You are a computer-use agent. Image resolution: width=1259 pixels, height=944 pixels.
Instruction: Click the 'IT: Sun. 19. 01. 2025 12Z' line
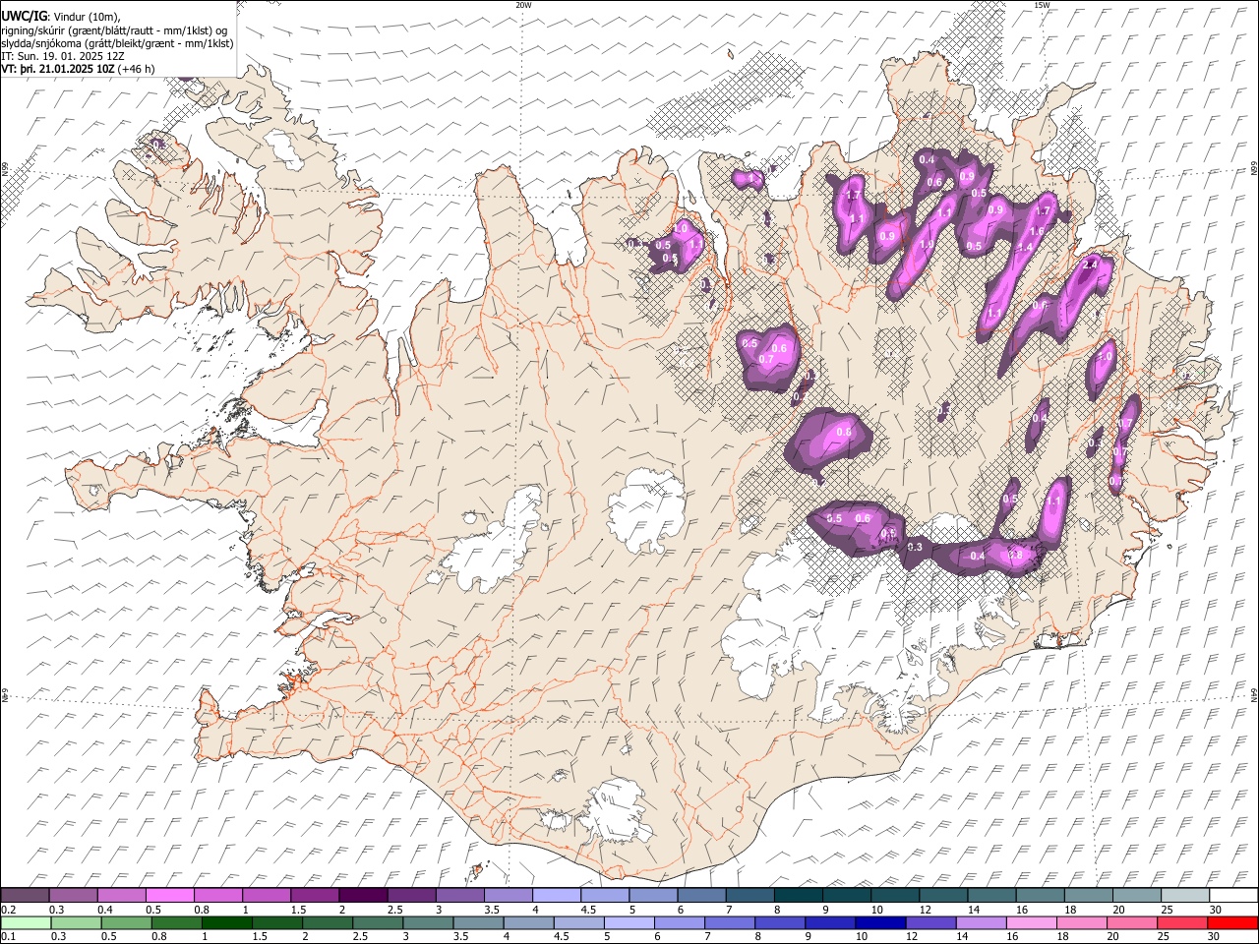[x=63, y=56]
